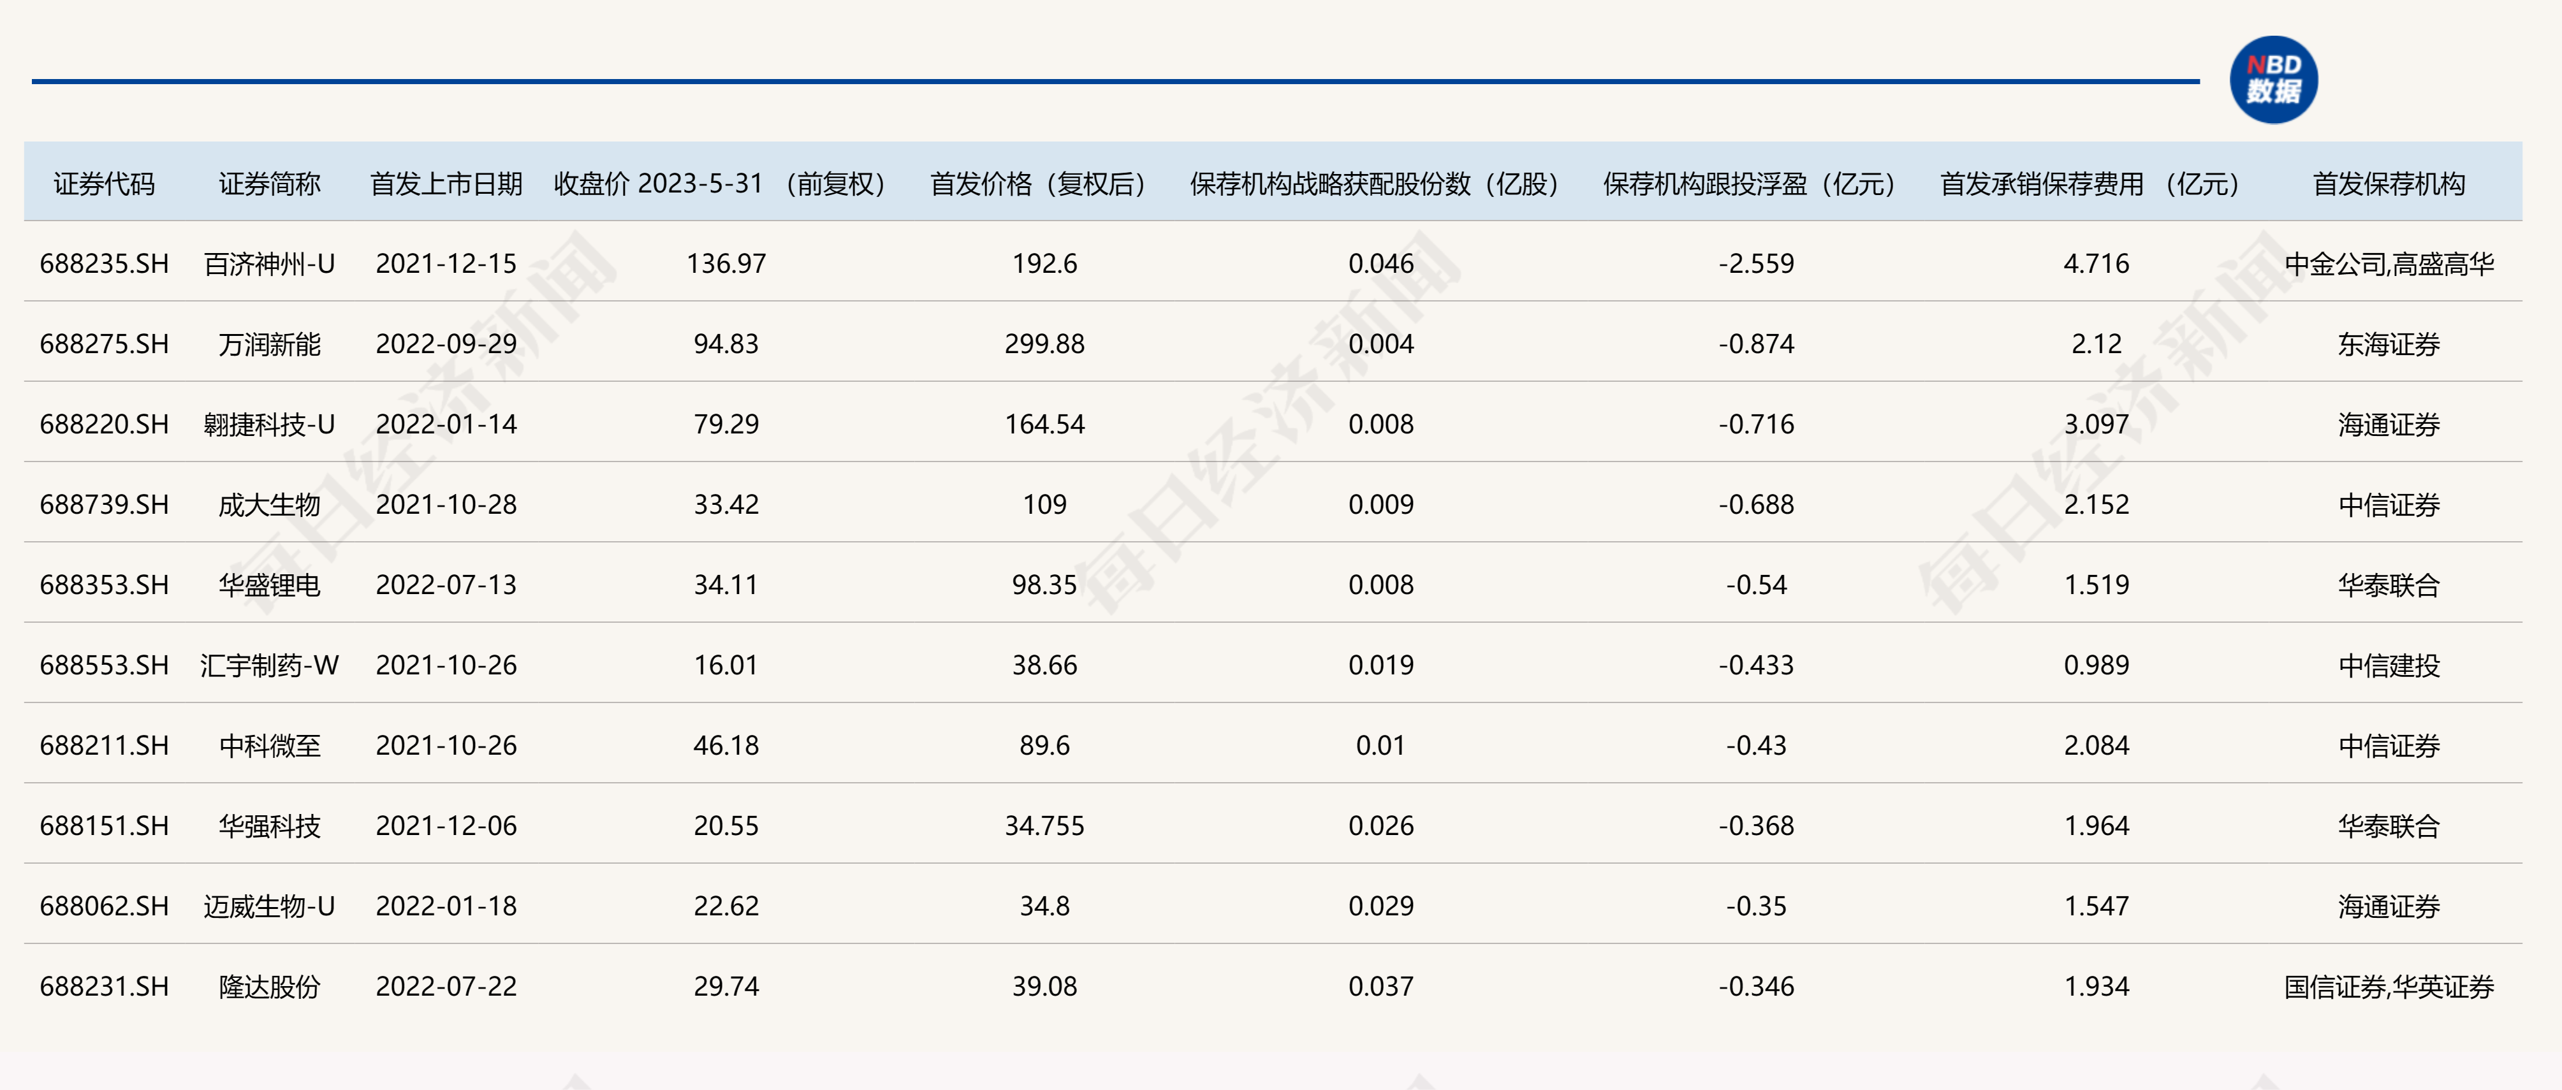This screenshot has width=2562, height=1090.
Task: Click issue price 299.88
Action: (1044, 344)
